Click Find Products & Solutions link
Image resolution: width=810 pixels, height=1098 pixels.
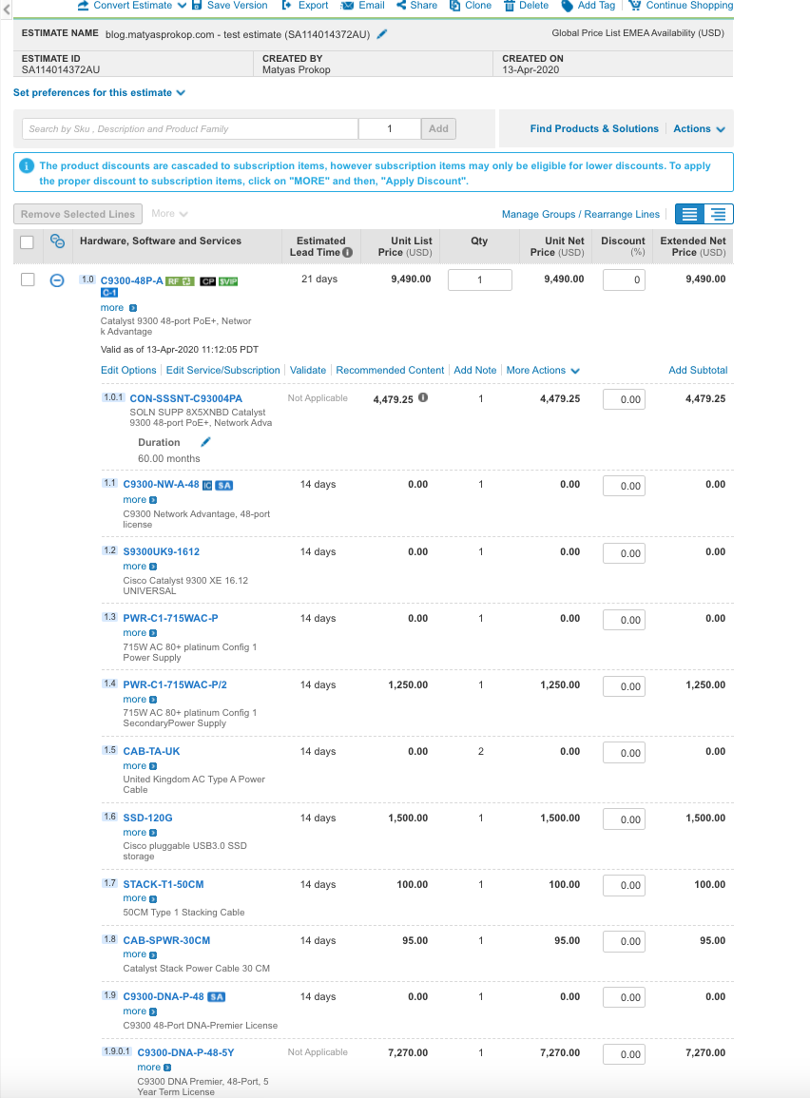coord(594,129)
